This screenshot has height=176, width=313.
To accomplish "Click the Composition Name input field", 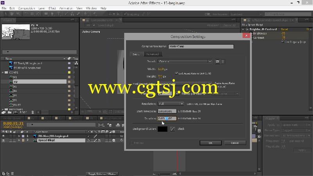I will tap(201, 46).
